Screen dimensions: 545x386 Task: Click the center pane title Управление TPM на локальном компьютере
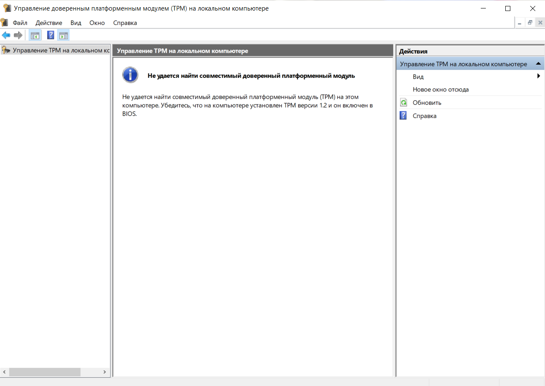[183, 51]
